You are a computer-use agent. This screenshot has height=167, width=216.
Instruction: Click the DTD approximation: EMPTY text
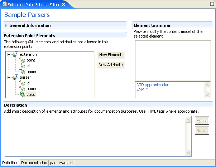pyautogui.click(x=153, y=87)
